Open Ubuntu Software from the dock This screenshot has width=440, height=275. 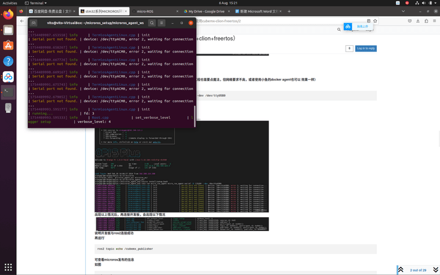tap(8, 46)
